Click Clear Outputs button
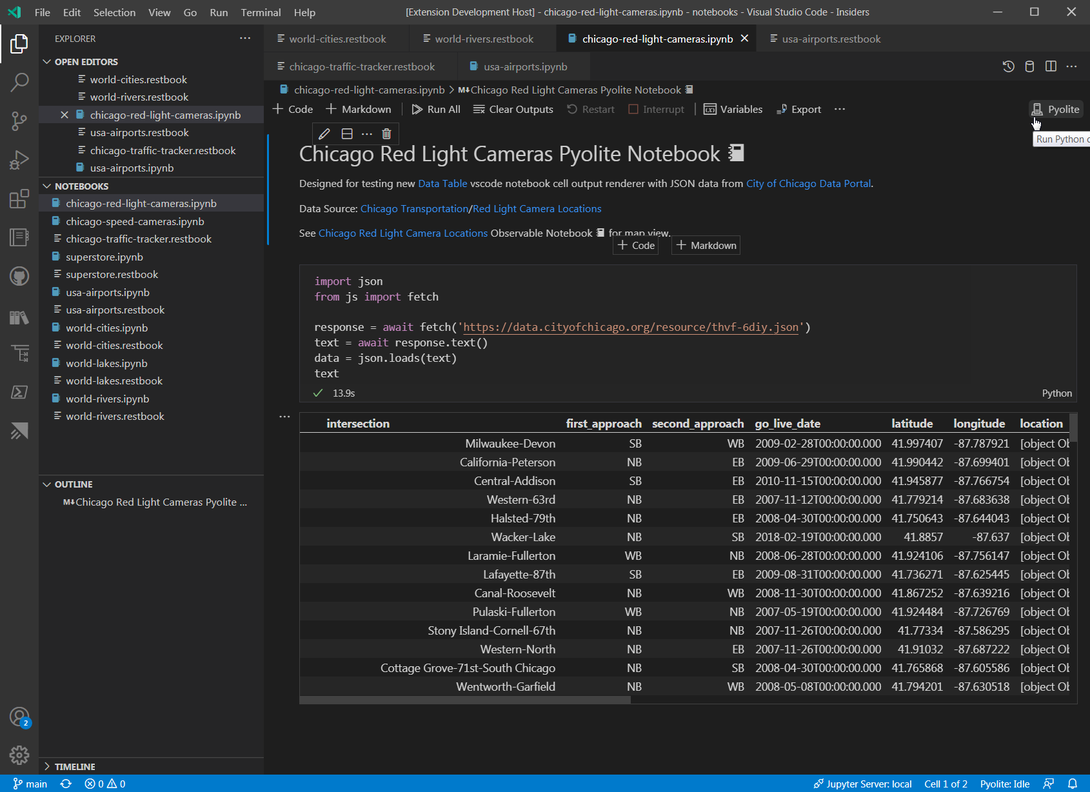This screenshot has width=1090, height=792. pos(513,109)
